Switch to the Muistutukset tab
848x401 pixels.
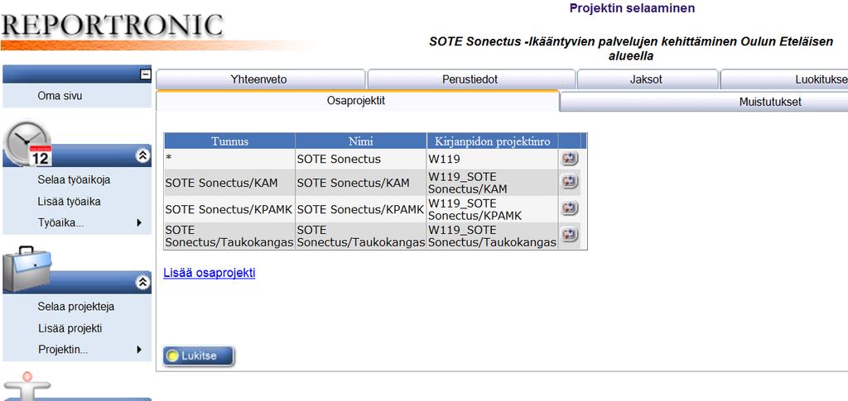point(705,102)
